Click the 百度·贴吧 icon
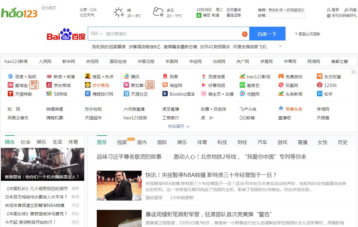Screen dimensions: 358x227 (10, 76)
